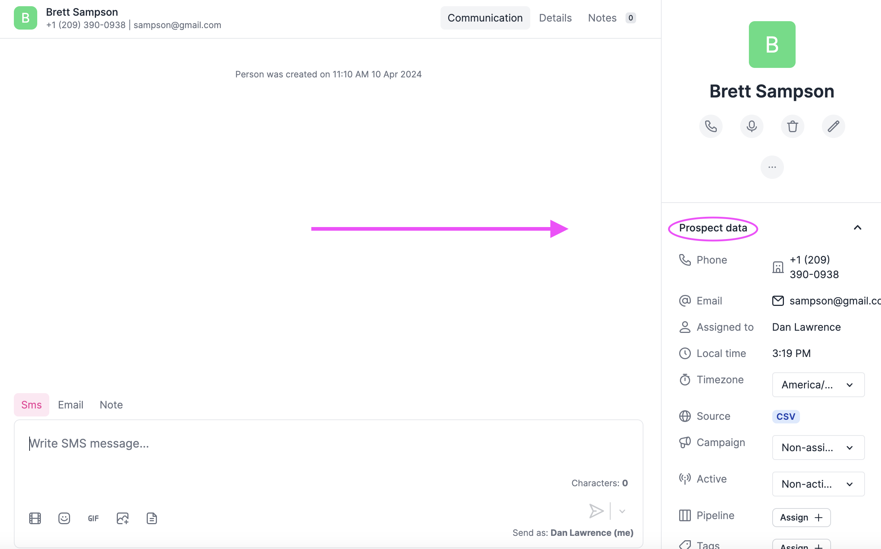Assign a Pipeline to Brett Sampson

801,517
